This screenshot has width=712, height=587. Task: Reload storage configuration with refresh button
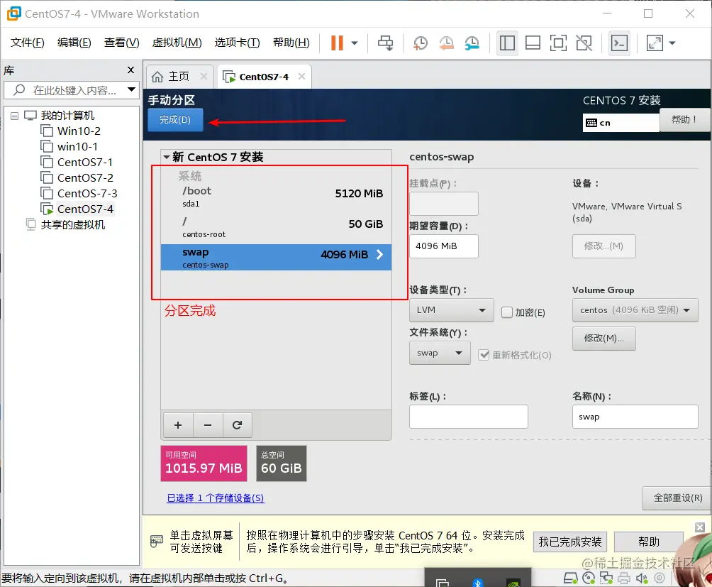pyautogui.click(x=237, y=425)
